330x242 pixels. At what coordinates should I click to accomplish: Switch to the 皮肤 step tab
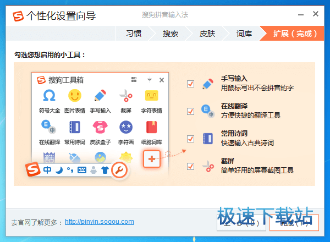[x=207, y=34]
